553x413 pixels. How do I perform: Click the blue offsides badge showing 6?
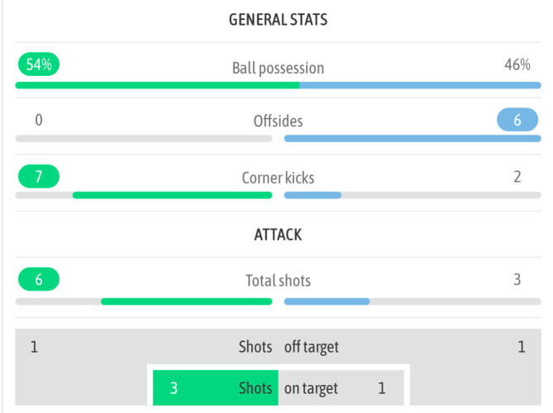pyautogui.click(x=517, y=121)
